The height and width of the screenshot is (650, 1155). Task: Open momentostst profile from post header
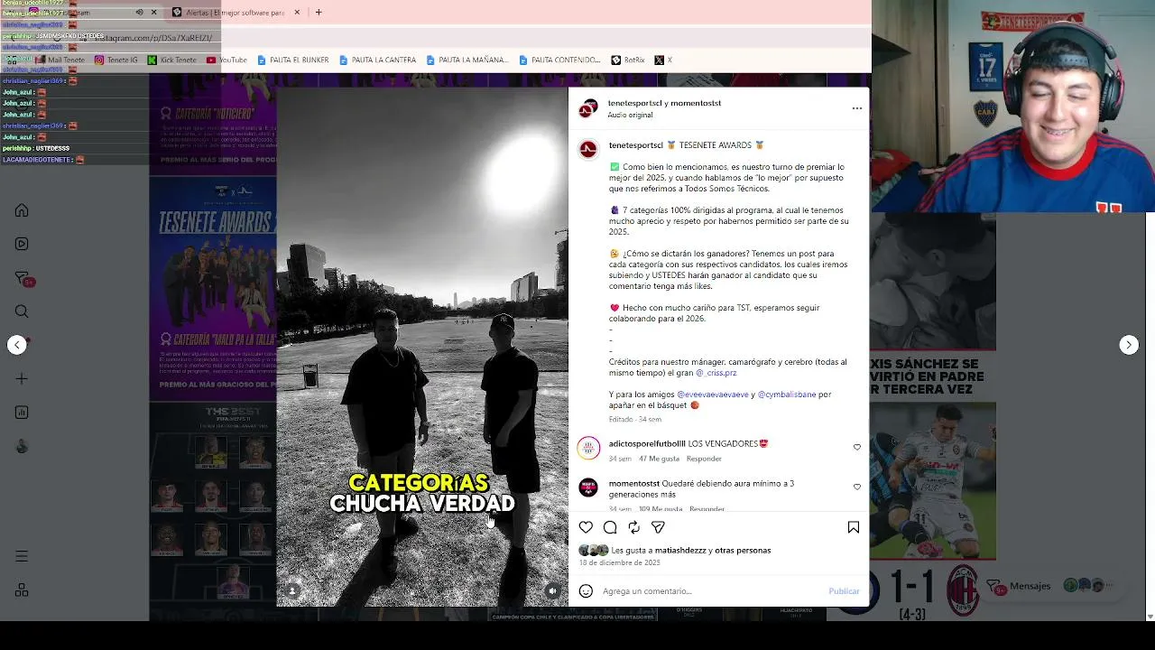[x=697, y=103]
